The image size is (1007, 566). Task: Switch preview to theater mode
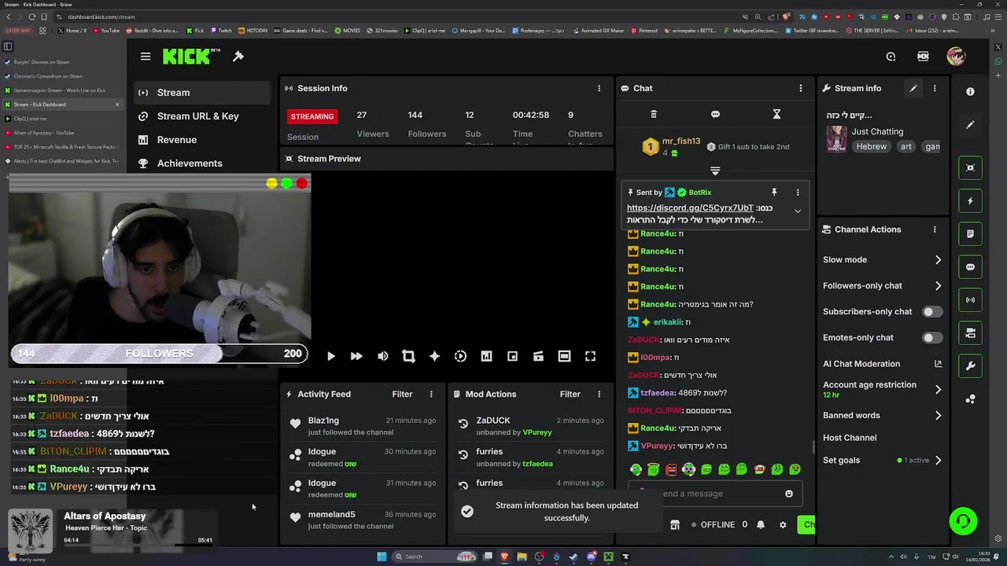[x=564, y=356]
